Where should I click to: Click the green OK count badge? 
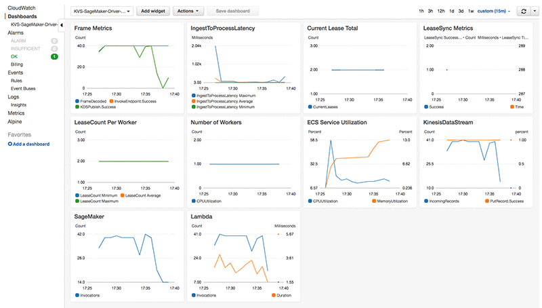click(x=54, y=57)
